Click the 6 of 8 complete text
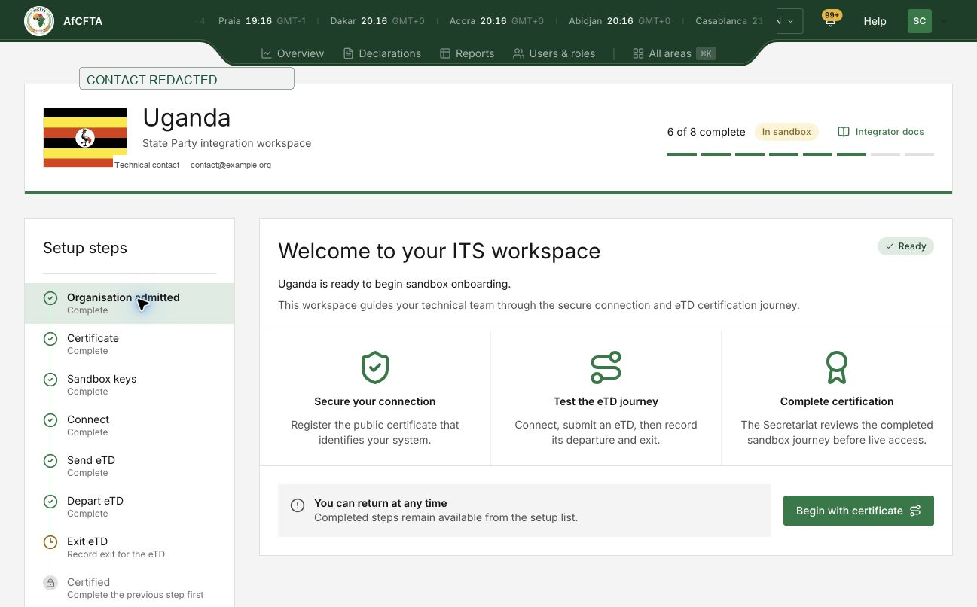Viewport: 977px width, 607px height. click(x=706, y=132)
